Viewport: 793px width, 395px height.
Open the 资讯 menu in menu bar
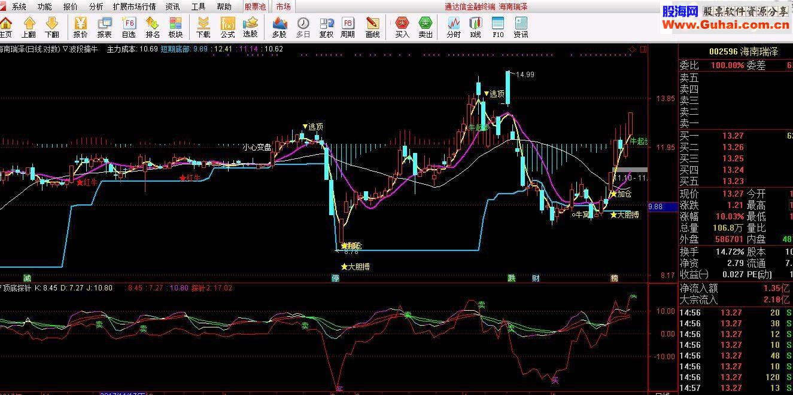coord(172,7)
